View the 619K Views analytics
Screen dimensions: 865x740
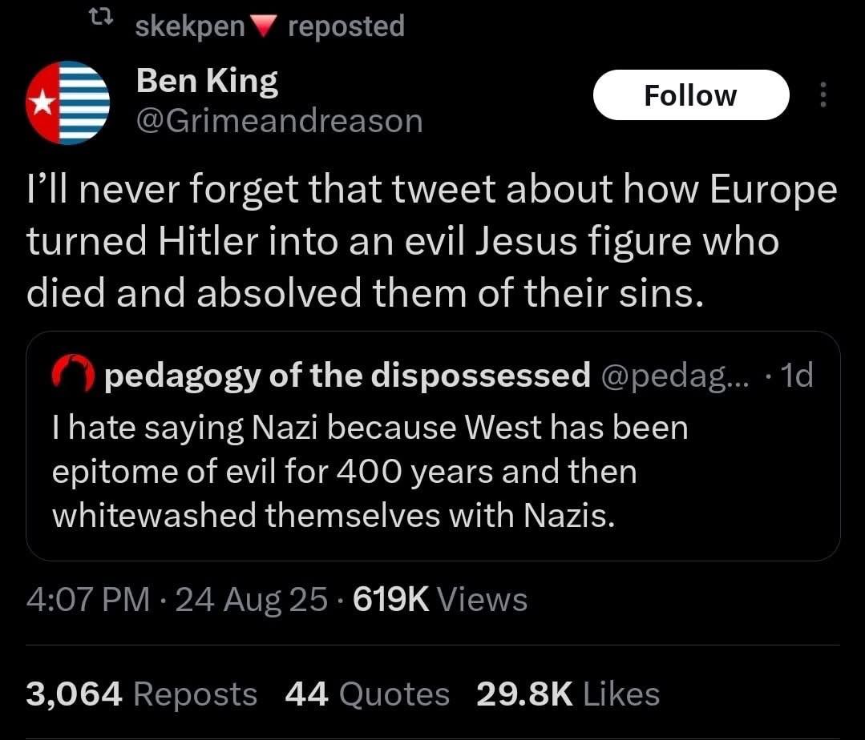point(440,599)
